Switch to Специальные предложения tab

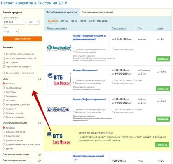(x=98, y=12)
